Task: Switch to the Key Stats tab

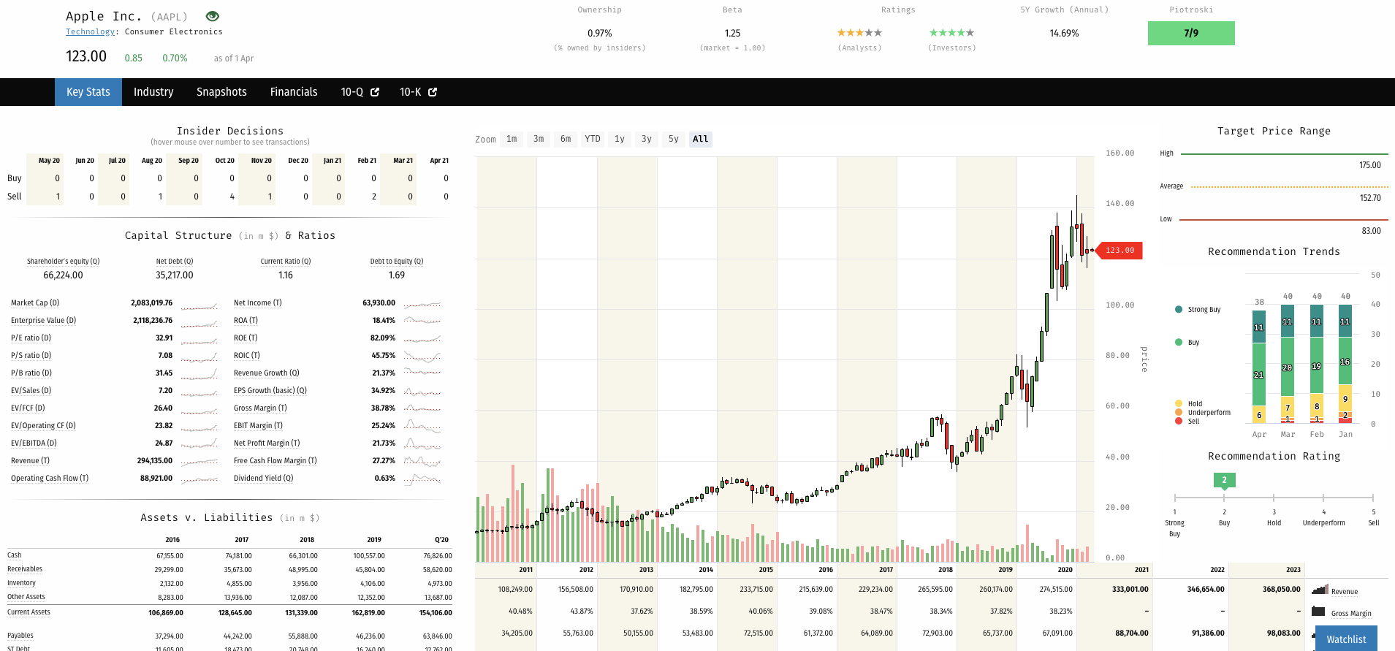Action: 88,92
